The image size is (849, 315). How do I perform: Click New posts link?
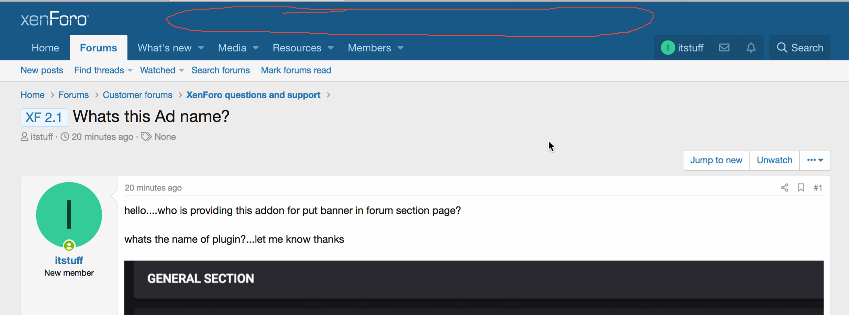[x=42, y=70]
